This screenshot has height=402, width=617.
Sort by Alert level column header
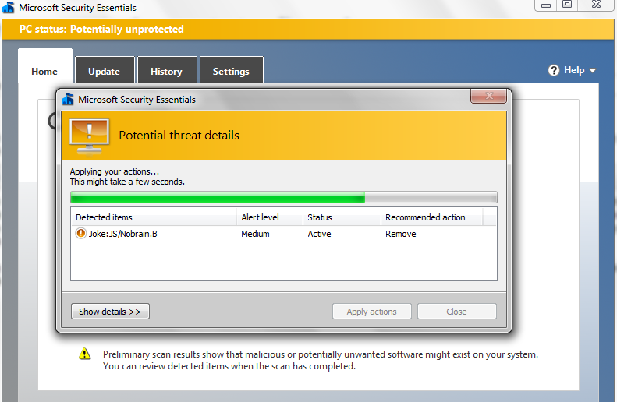point(270,217)
